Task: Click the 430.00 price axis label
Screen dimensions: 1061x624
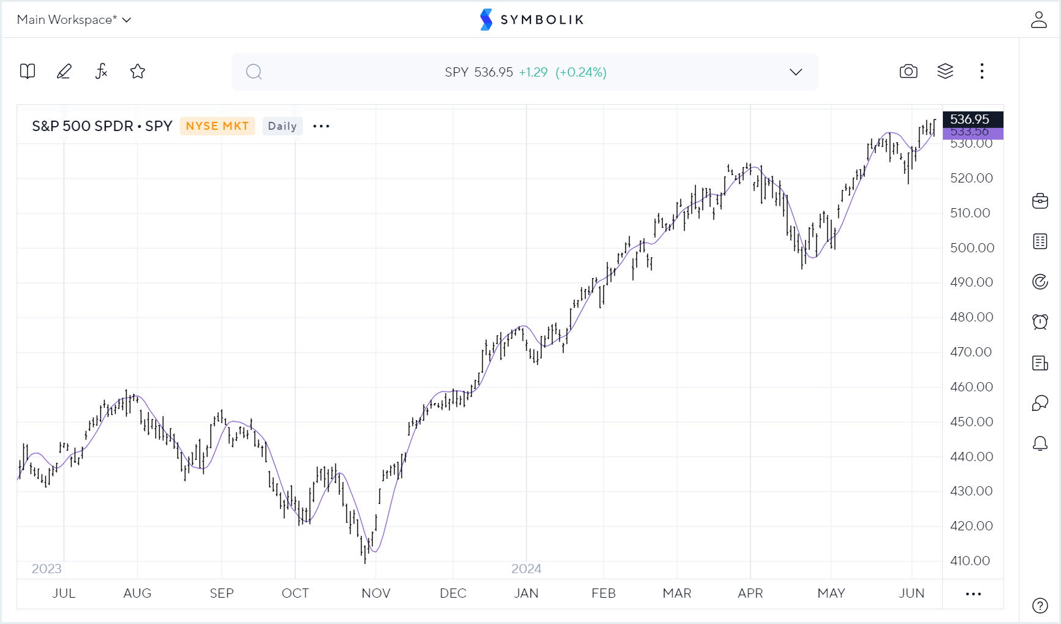Action: pyautogui.click(x=972, y=491)
